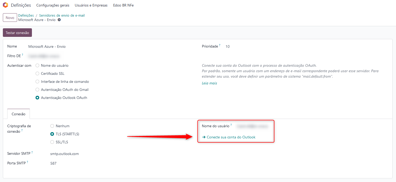Viewport: 396px width, 182px height.
Task: Select Nome do usuário authentication option
Action: pos(37,65)
